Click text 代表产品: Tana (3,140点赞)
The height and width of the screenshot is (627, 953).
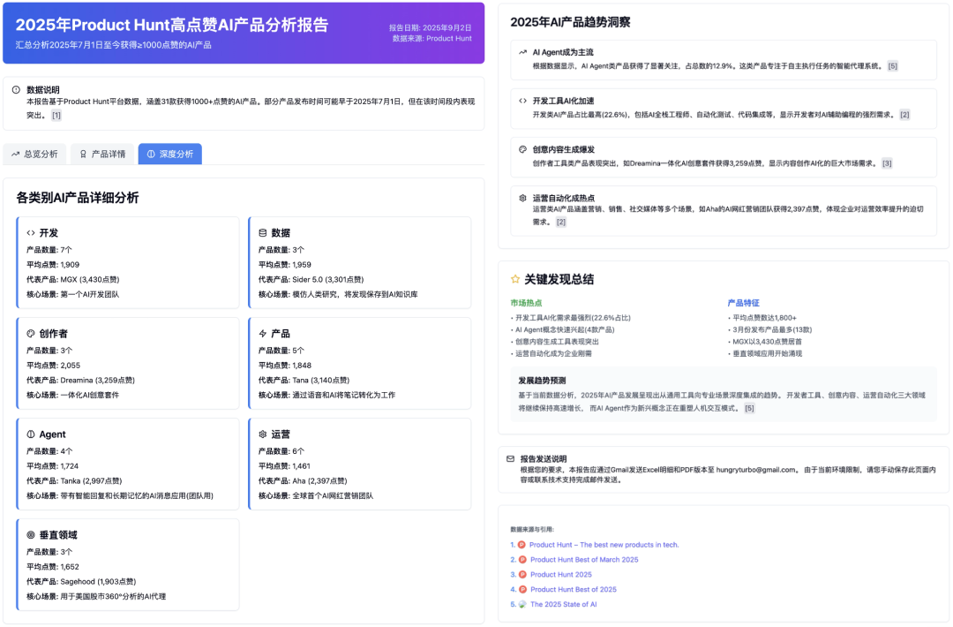click(x=304, y=380)
